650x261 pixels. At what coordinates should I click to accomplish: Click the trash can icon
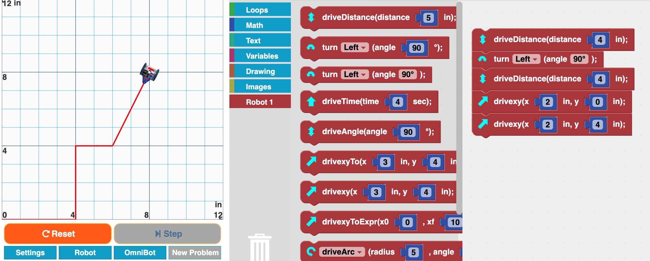click(x=260, y=247)
